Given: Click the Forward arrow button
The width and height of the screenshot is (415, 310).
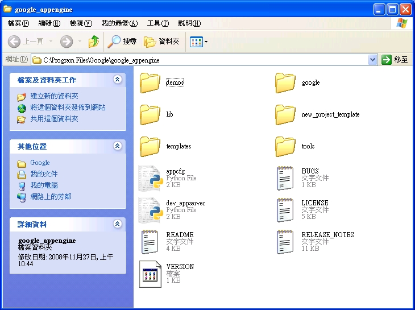Looking at the screenshot, I should 67,42.
